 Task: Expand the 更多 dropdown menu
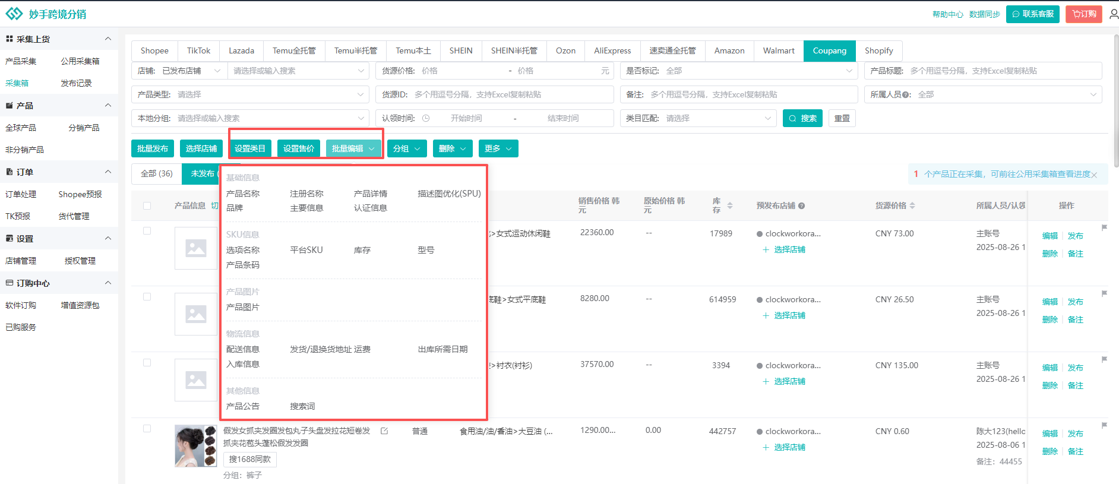tap(498, 148)
